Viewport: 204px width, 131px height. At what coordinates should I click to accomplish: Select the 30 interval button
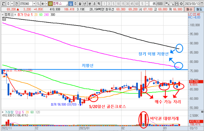[128, 4]
